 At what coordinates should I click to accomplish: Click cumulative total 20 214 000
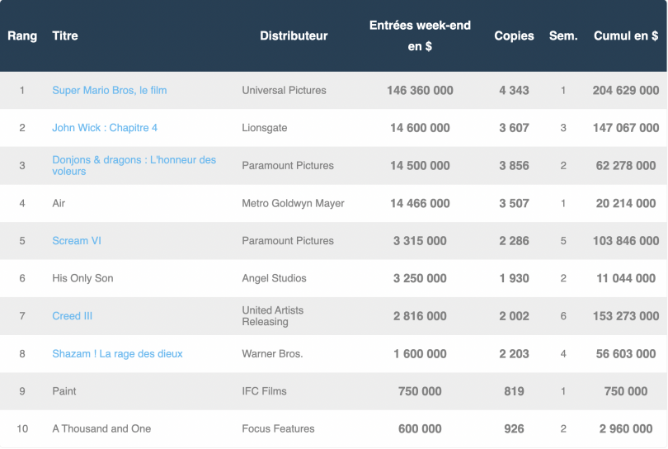626,203
